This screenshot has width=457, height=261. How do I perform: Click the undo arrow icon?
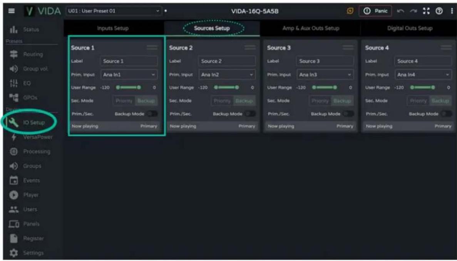click(x=400, y=11)
